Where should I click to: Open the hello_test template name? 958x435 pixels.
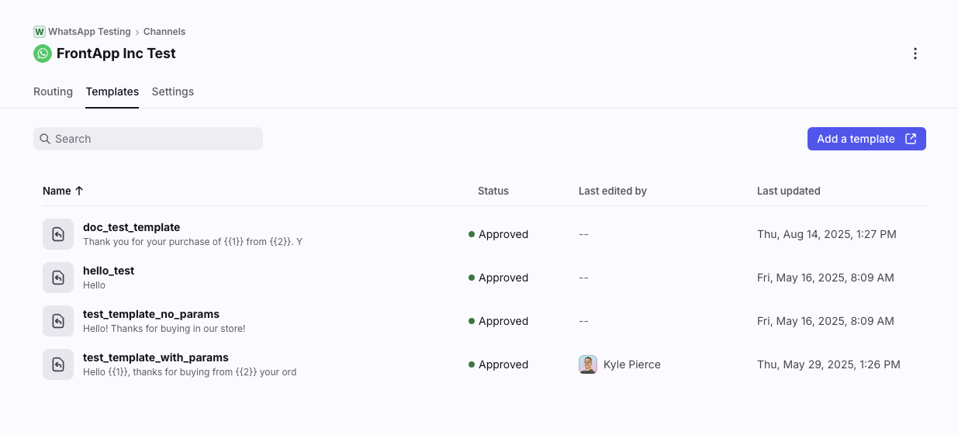click(x=109, y=271)
